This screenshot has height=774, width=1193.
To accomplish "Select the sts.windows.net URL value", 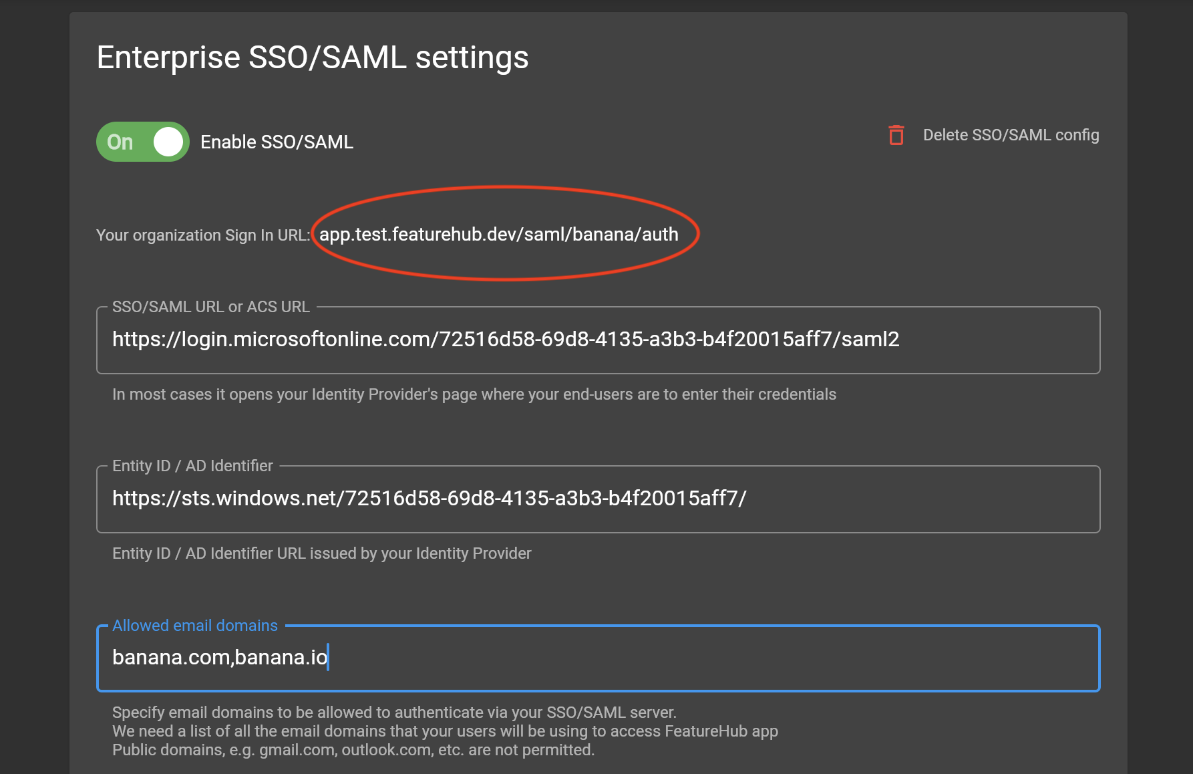I will 430,498.
